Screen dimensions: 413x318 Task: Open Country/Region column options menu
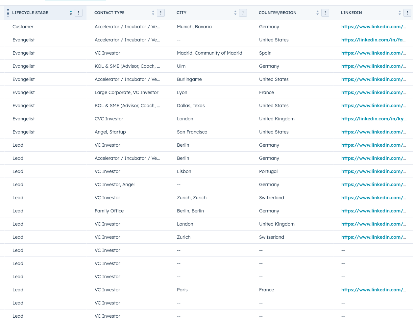(325, 13)
